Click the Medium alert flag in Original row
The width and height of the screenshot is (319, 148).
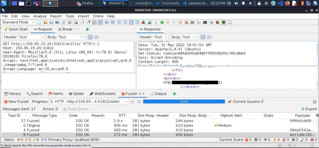[x=216, y=126]
